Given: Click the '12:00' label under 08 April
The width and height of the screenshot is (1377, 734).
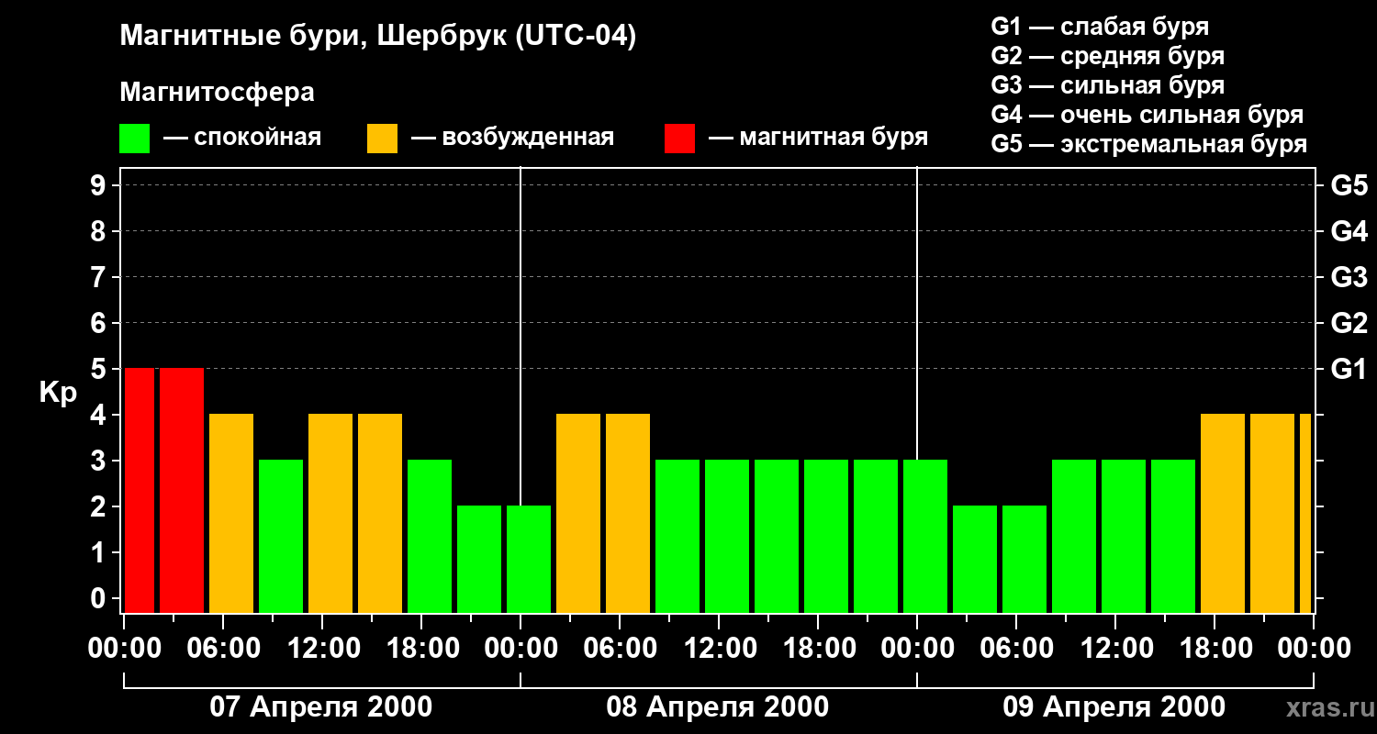Looking at the screenshot, I should click(719, 649).
